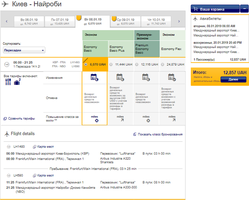Click the changes calendar icon under Economy Flex
249x200 pixels.
[x=172, y=77]
